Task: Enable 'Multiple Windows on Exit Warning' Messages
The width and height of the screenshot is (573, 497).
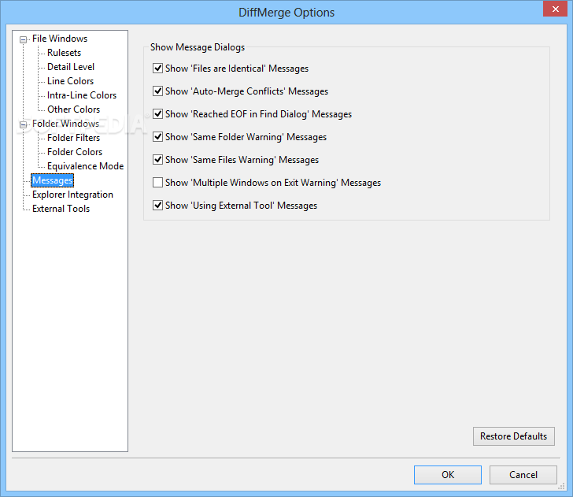Action: 157,183
